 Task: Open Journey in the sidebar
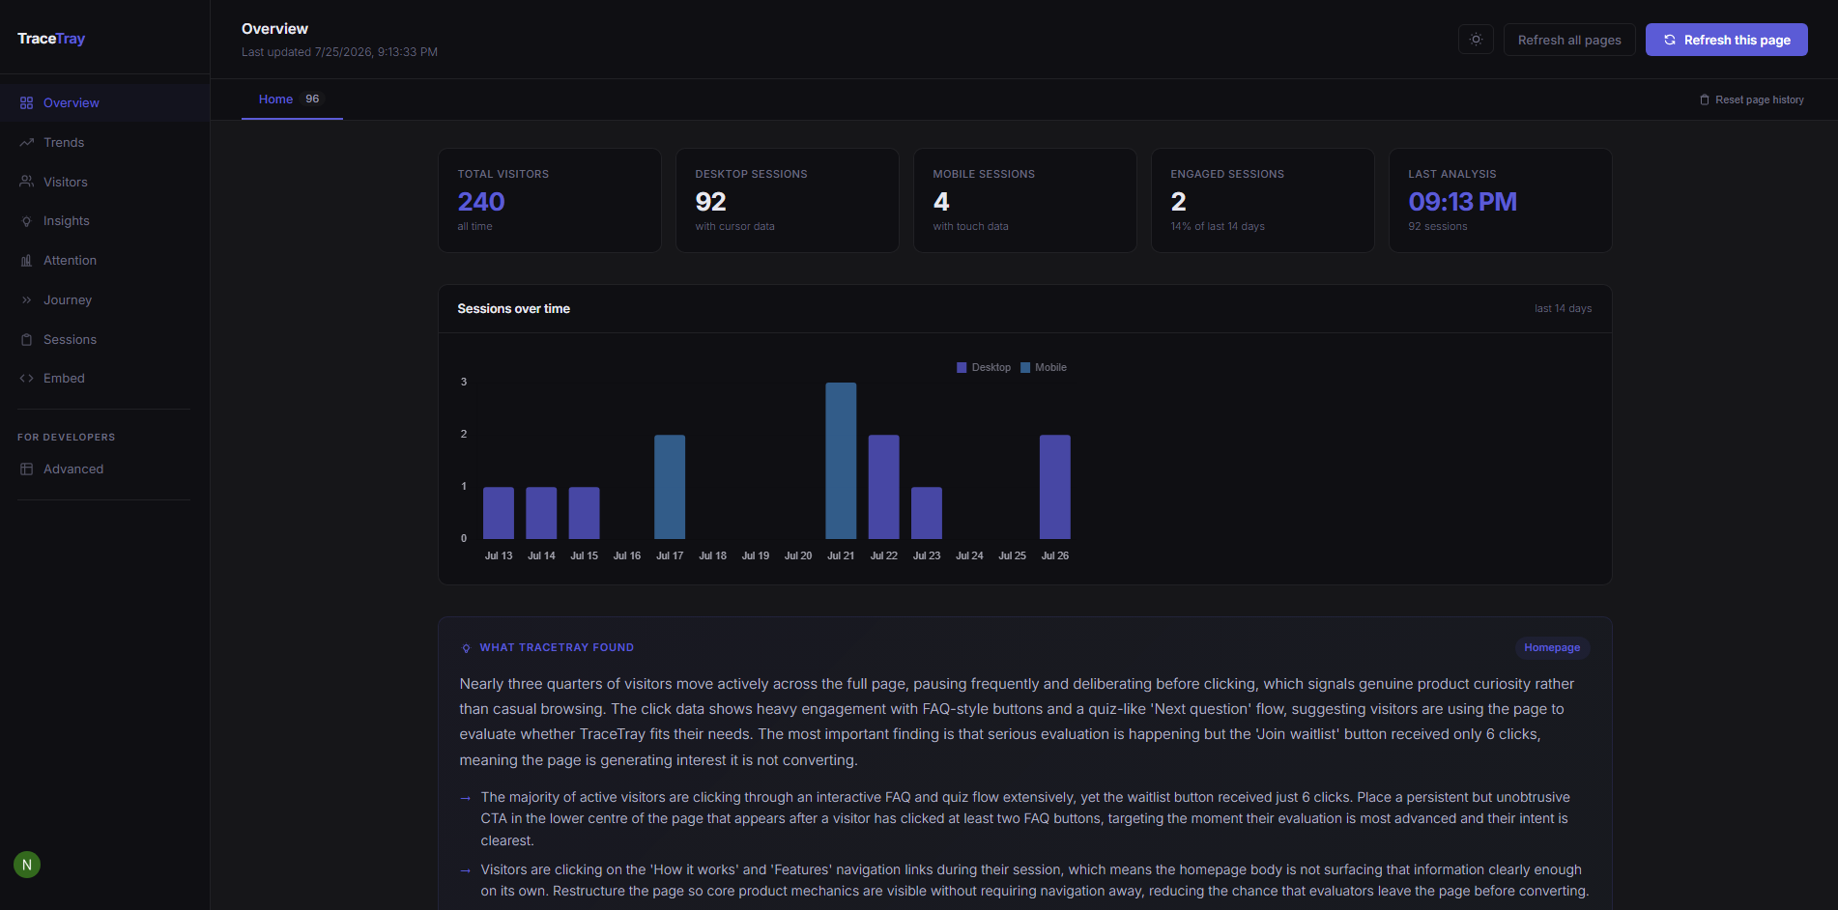point(104,300)
